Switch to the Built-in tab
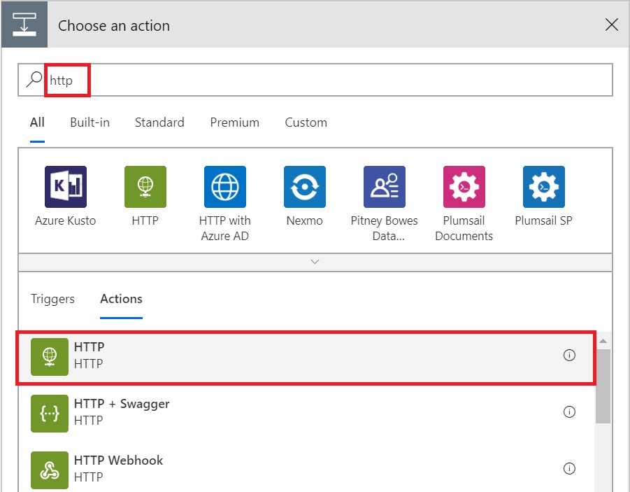 coord(90,122)
